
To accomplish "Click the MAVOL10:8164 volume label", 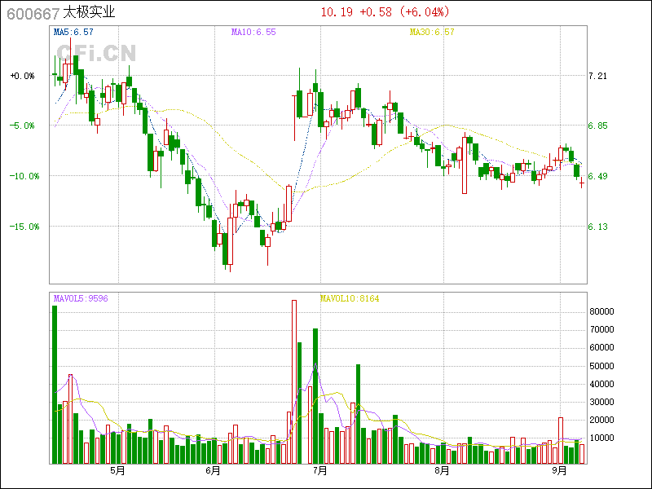I will (x=350, y=298).
